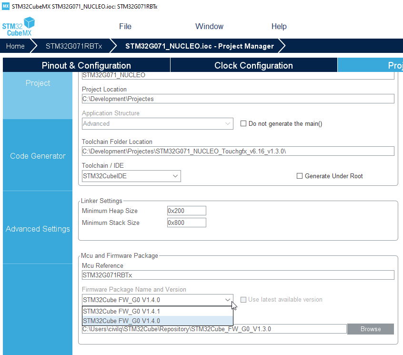Image resolution: width=403 pixels, height=355 pixels.
Task: Click the Mcu and Firmware Package label
Action: (x=120, y=255)
